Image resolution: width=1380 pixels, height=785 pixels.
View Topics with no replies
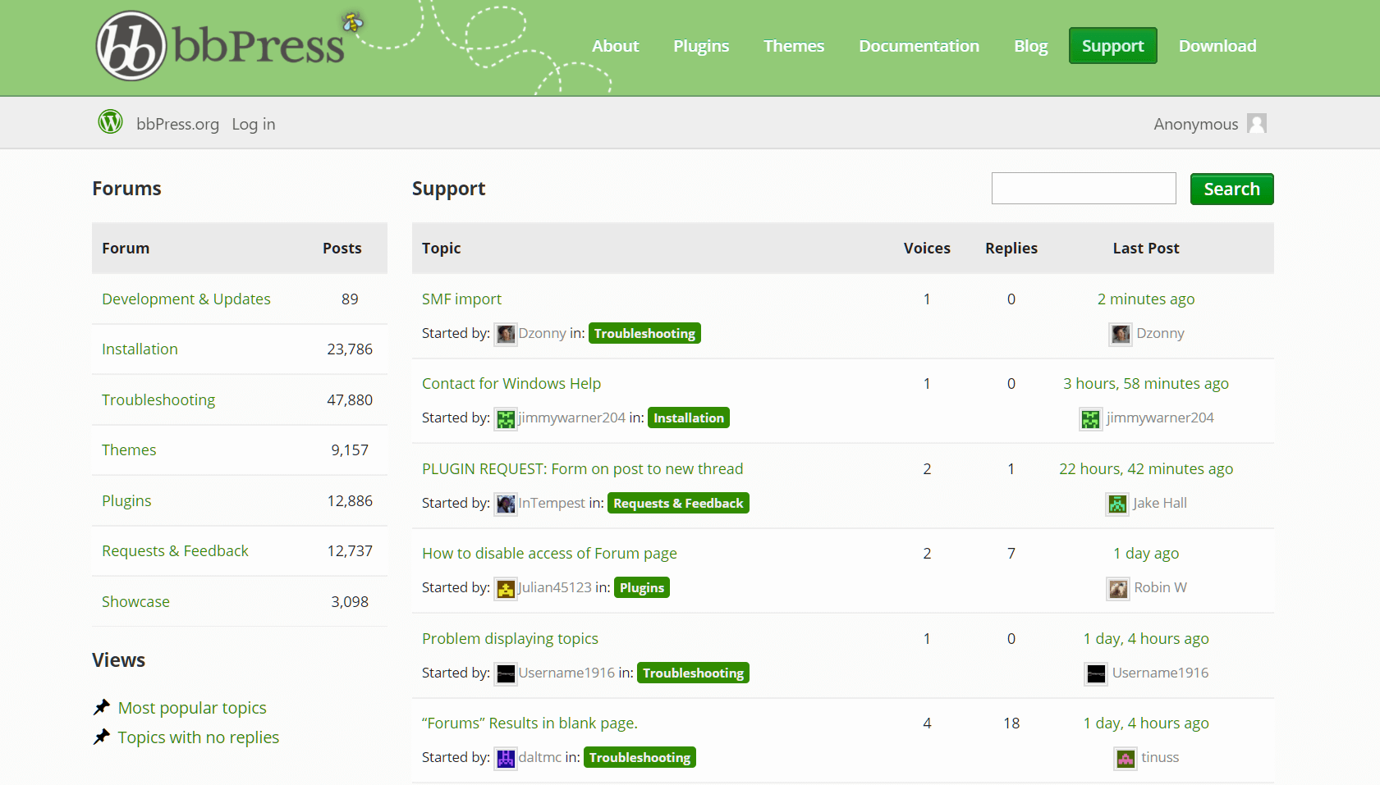pos(199,737)
